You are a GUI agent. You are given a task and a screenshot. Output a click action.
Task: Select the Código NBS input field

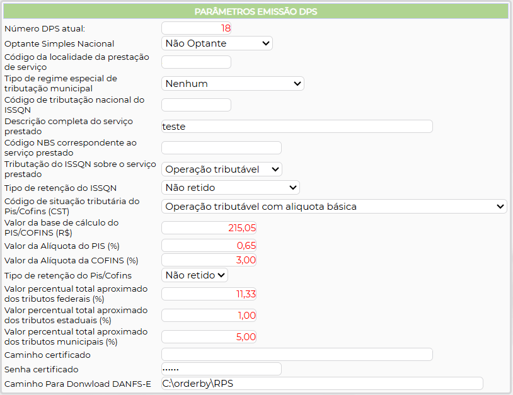coord(221,147)
